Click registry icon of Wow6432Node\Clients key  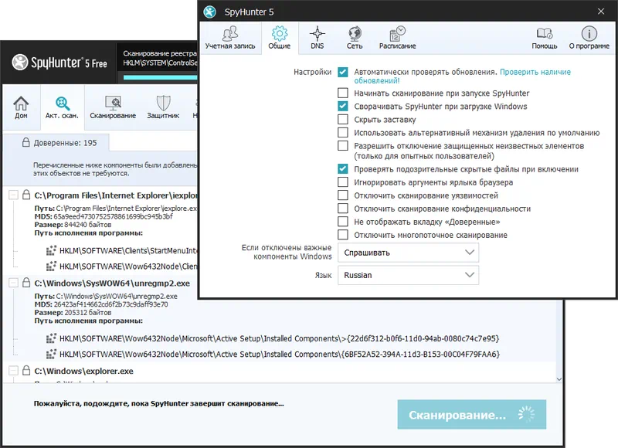coord(51,266)
